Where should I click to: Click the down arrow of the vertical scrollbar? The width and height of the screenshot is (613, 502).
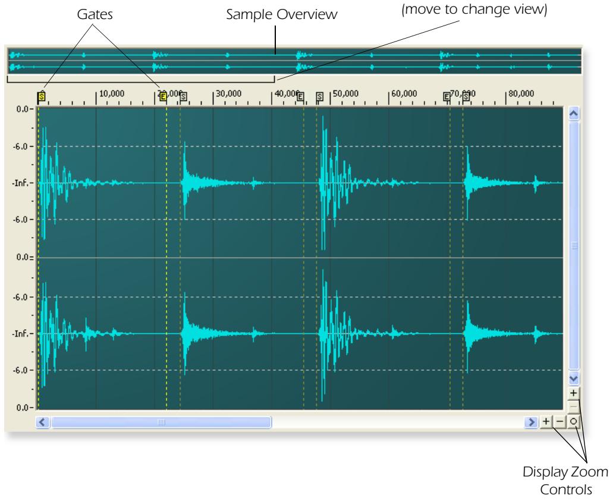pos(573,377)
